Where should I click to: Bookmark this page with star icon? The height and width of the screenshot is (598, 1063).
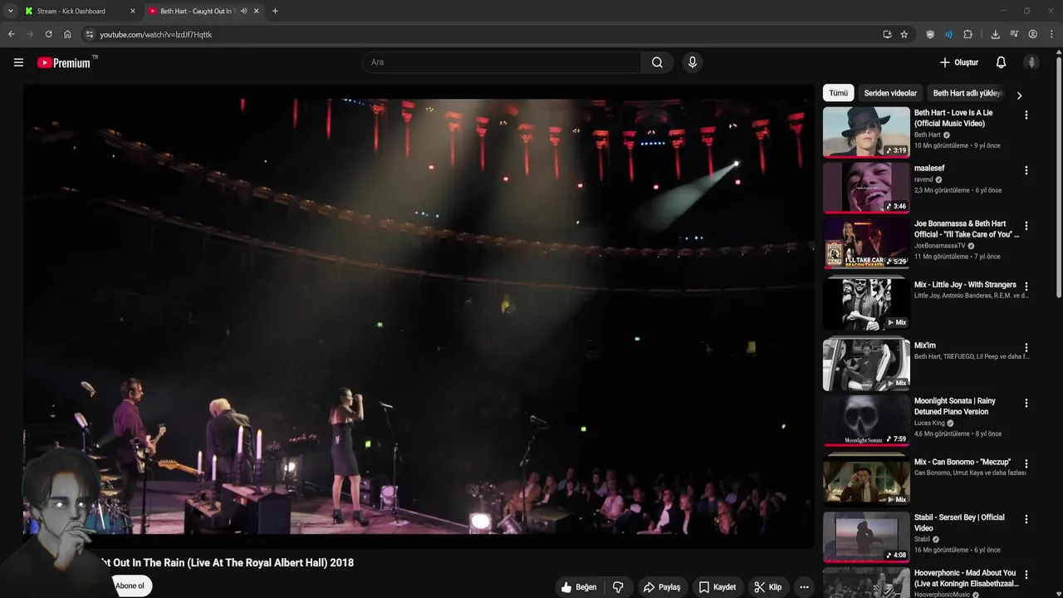[x=904, y=34]
